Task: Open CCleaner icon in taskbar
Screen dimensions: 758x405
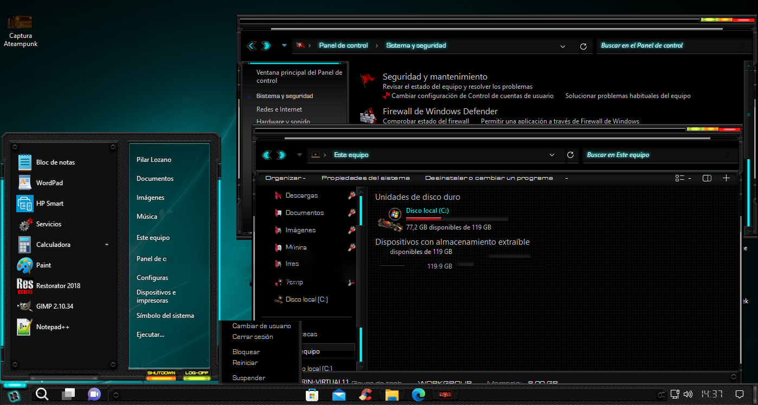Action: [x=365, y=395]
